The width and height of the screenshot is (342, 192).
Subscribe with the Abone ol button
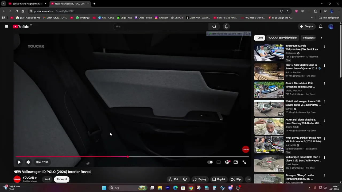pyautogui.click(x=62, y=179)
